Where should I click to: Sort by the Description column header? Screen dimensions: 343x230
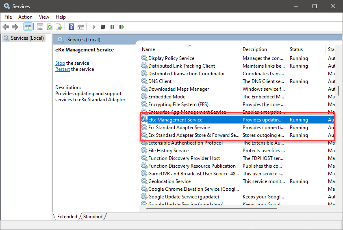click(x=264, y=49)
